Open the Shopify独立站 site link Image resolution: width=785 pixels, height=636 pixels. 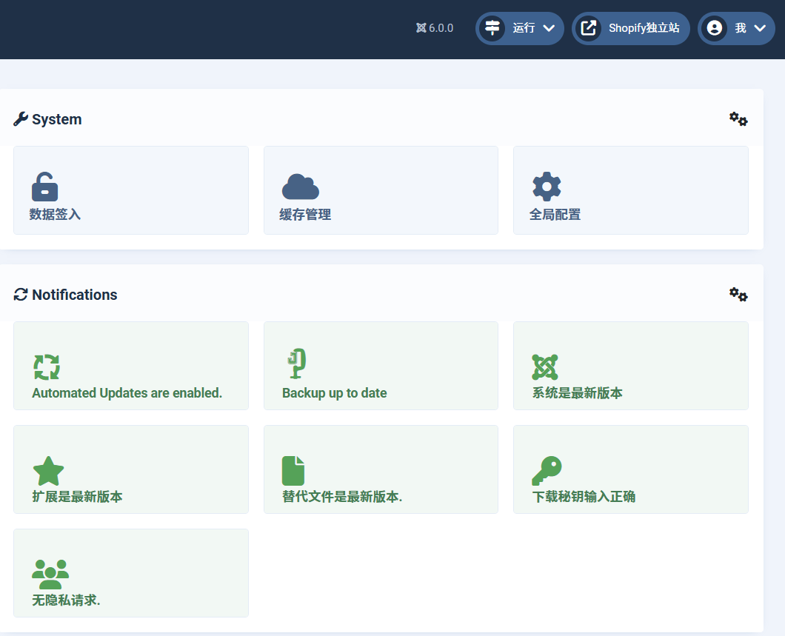pyautogui.click(x=631, y=28)
